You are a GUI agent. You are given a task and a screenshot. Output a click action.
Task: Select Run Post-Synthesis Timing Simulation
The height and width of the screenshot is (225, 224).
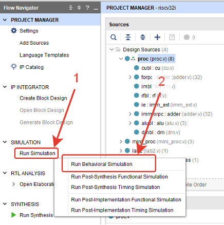pos(116,187)
